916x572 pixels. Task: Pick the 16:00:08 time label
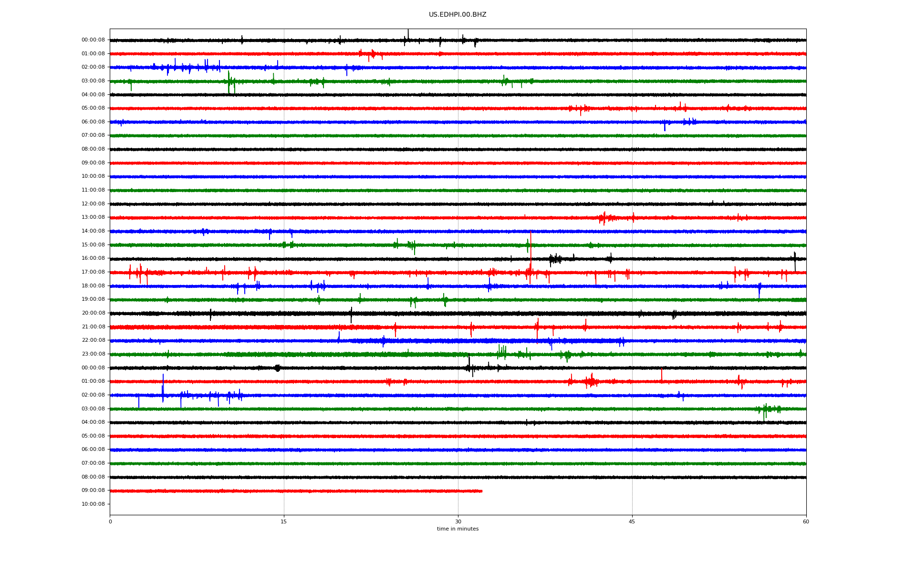(x=93, y=258)
